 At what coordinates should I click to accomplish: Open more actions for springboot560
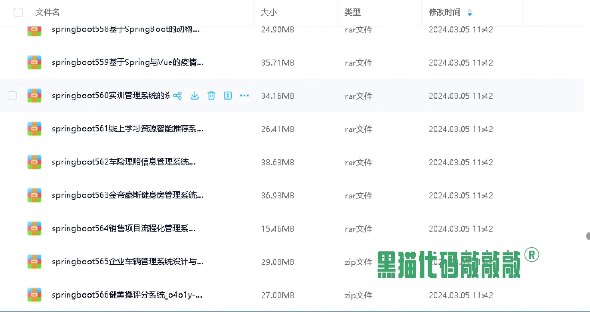(x=244, y=95)
